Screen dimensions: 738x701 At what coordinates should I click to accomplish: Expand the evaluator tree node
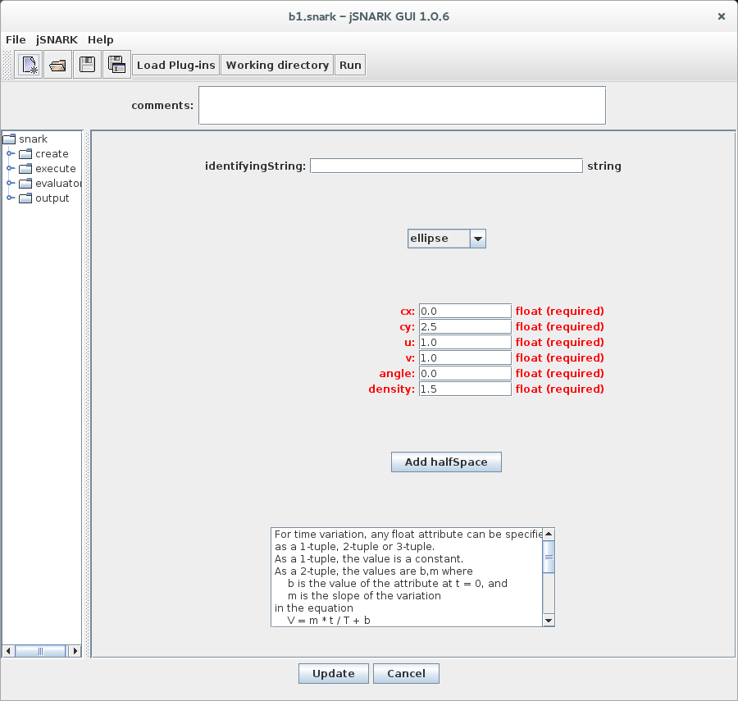pyautogui.click(x=11, y=183)
